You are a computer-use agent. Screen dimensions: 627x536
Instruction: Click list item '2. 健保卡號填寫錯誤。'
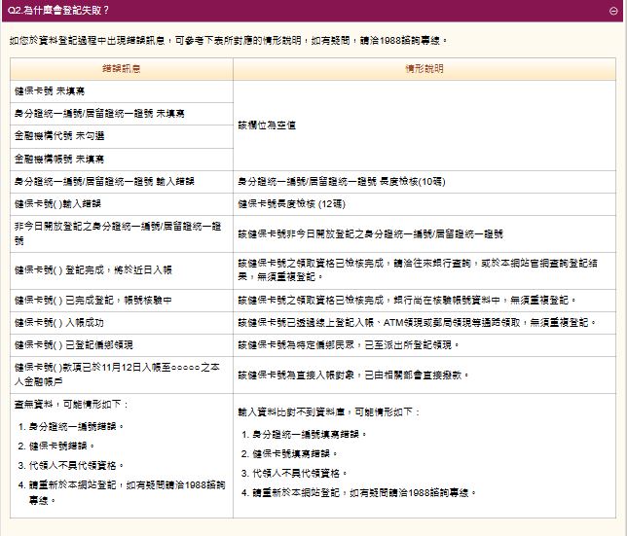coord(289,453)
